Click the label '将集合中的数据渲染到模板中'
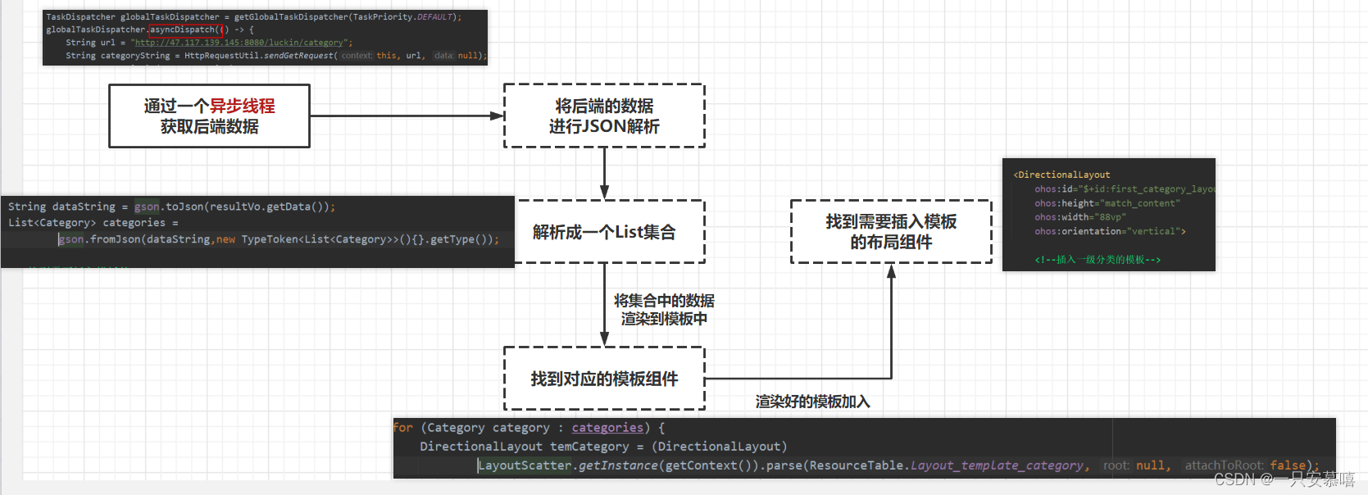Viewport: 1368px width, 495px height. (x=664, y=310)
